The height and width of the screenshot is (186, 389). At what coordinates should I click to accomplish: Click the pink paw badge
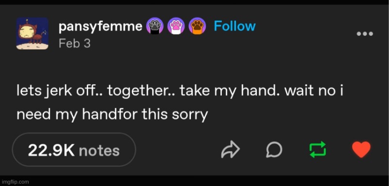pos(176,26)
